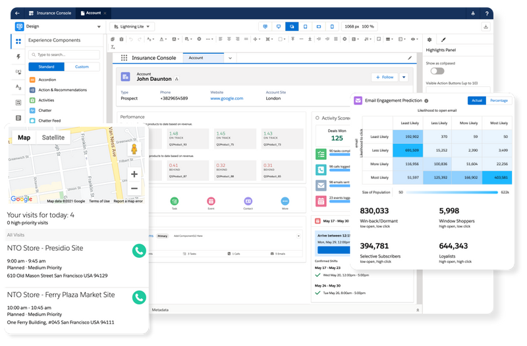527x346 pixels.
Task: Switch to the Insurance Console tab
Action: pos(50,13)
